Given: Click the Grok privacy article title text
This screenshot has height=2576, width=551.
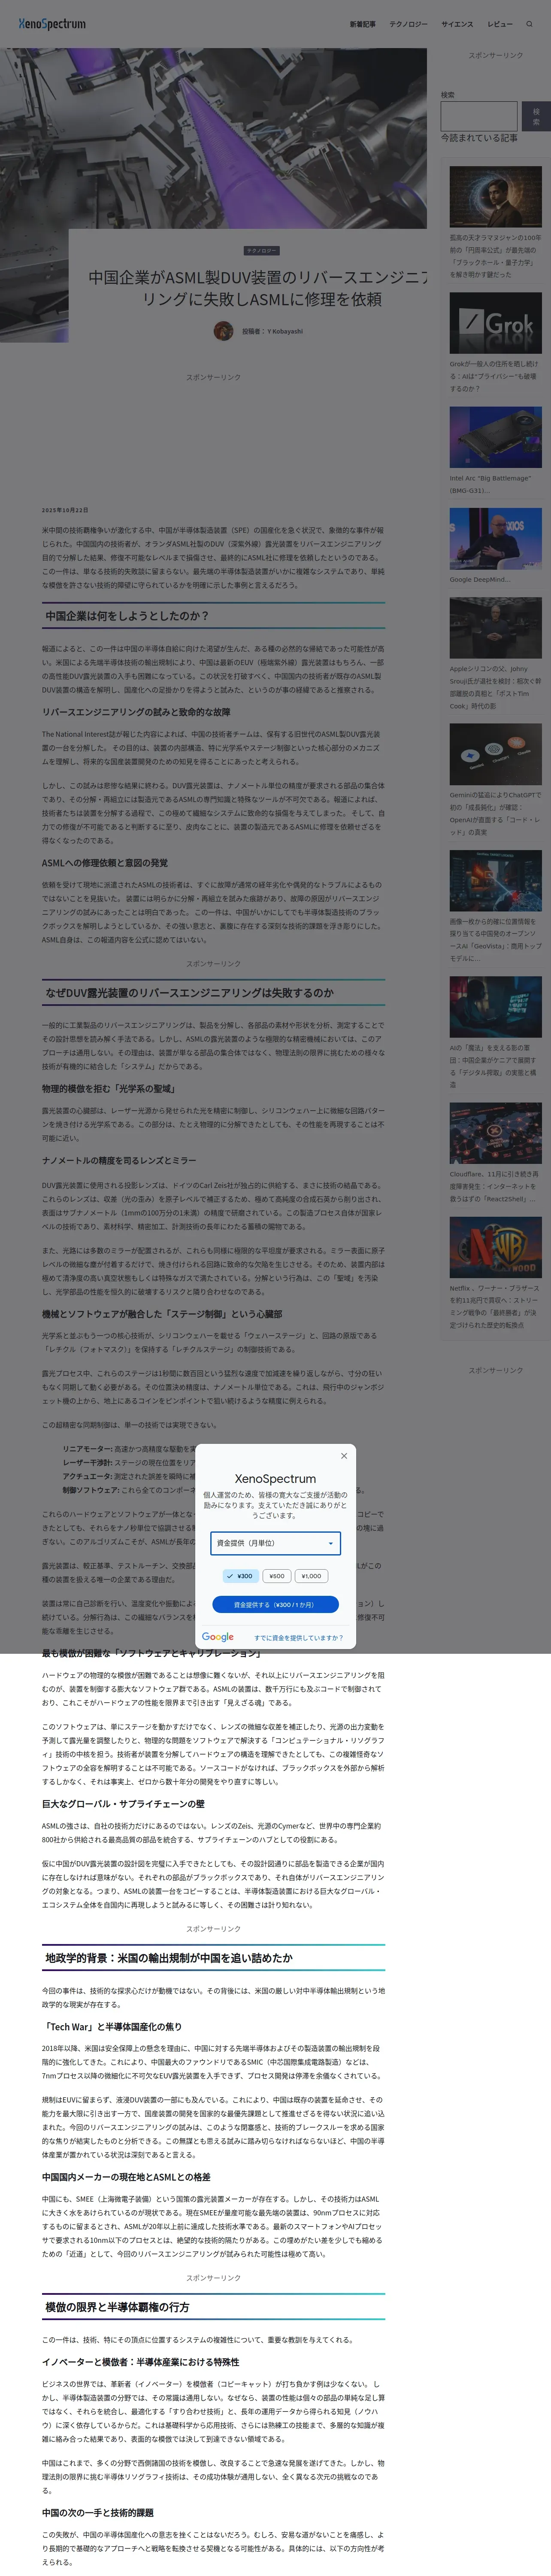Looking at the screenshot, I should (494, 376).
